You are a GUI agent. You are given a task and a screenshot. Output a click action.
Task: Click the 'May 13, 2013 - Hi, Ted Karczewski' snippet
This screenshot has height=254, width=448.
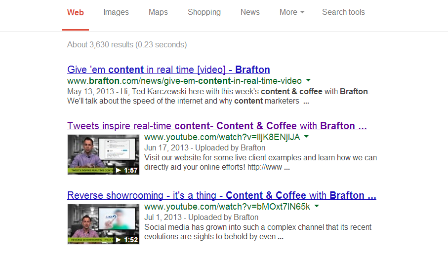pos(219,96)
